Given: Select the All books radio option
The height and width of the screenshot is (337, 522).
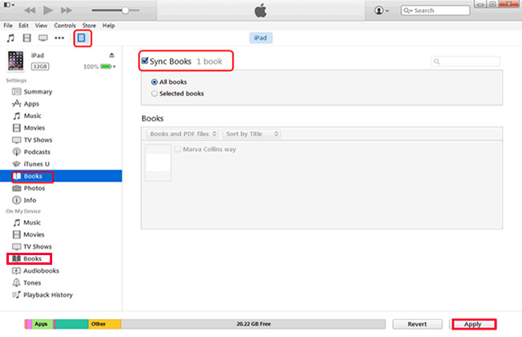Looking at the screenshot, I should [x=154, y=82].
